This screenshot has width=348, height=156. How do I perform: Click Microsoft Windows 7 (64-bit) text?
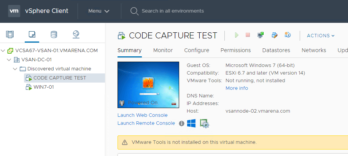point(260,65)
